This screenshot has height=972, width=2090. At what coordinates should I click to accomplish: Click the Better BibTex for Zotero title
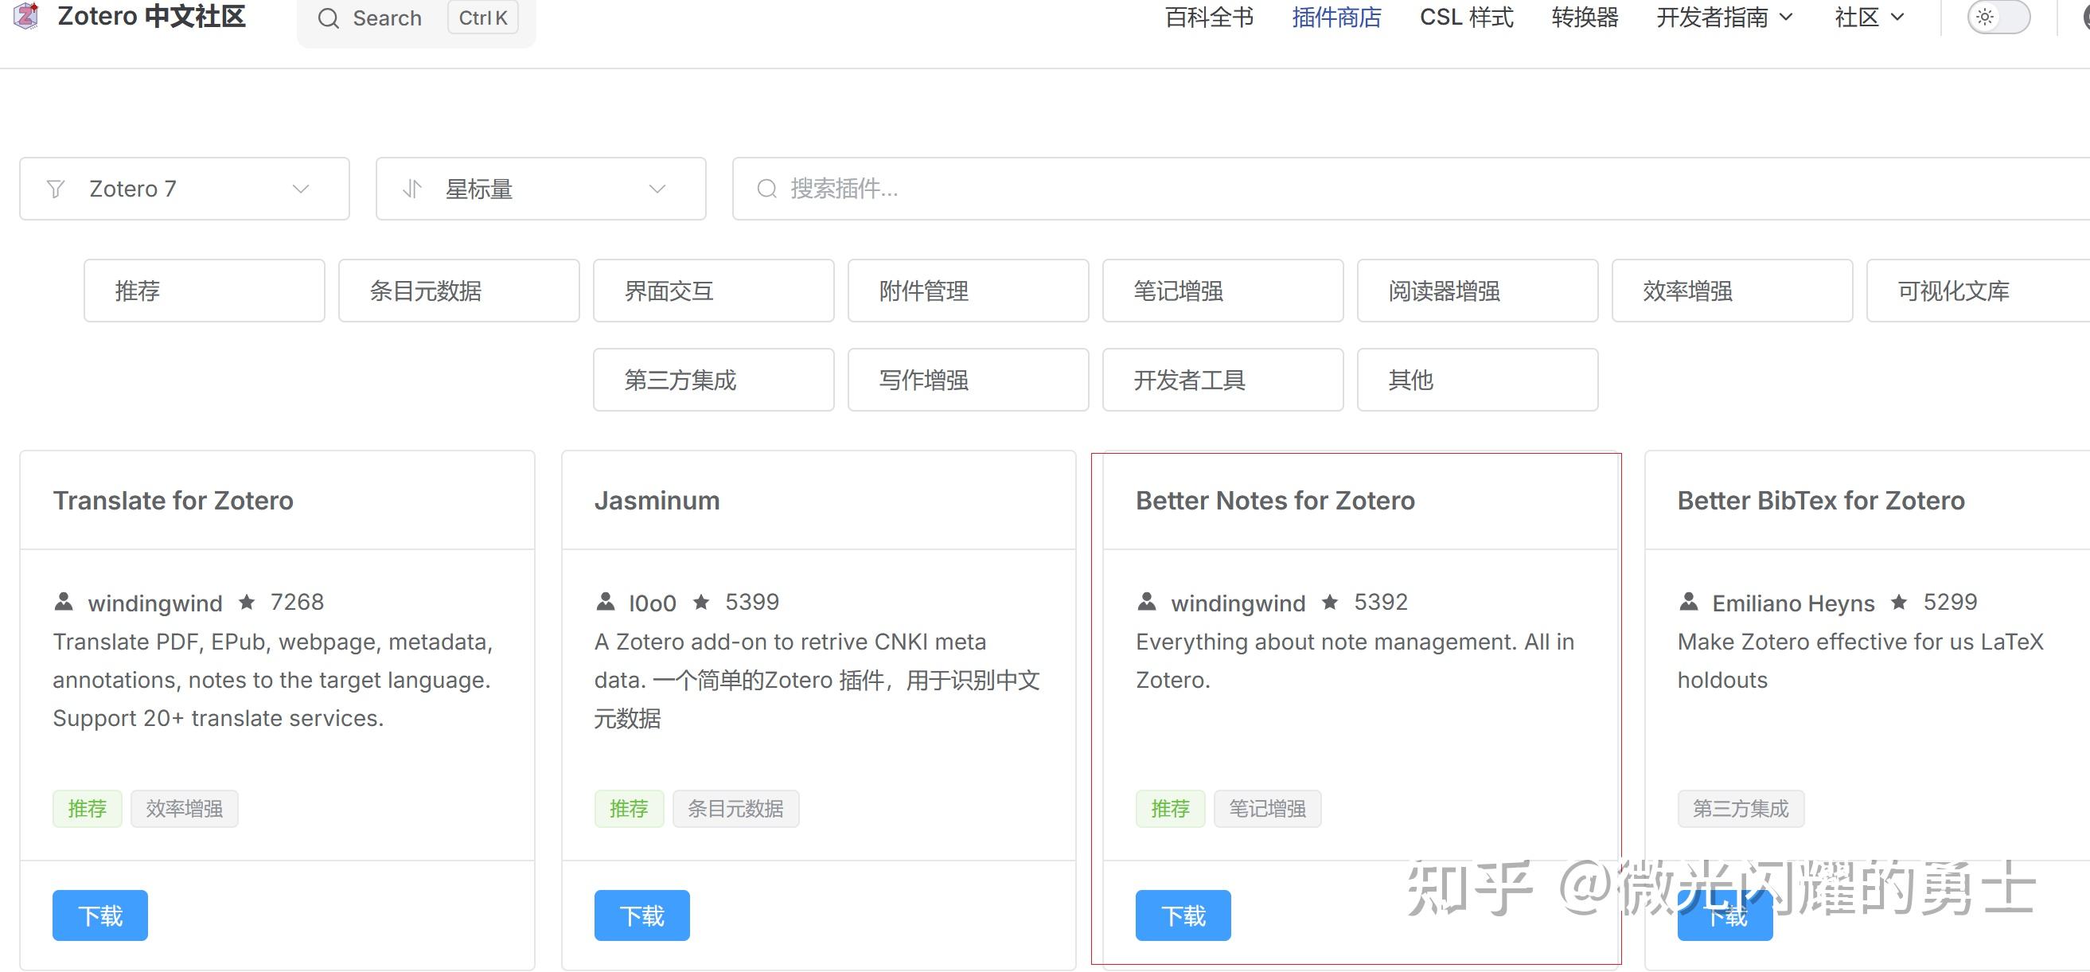1822,501
